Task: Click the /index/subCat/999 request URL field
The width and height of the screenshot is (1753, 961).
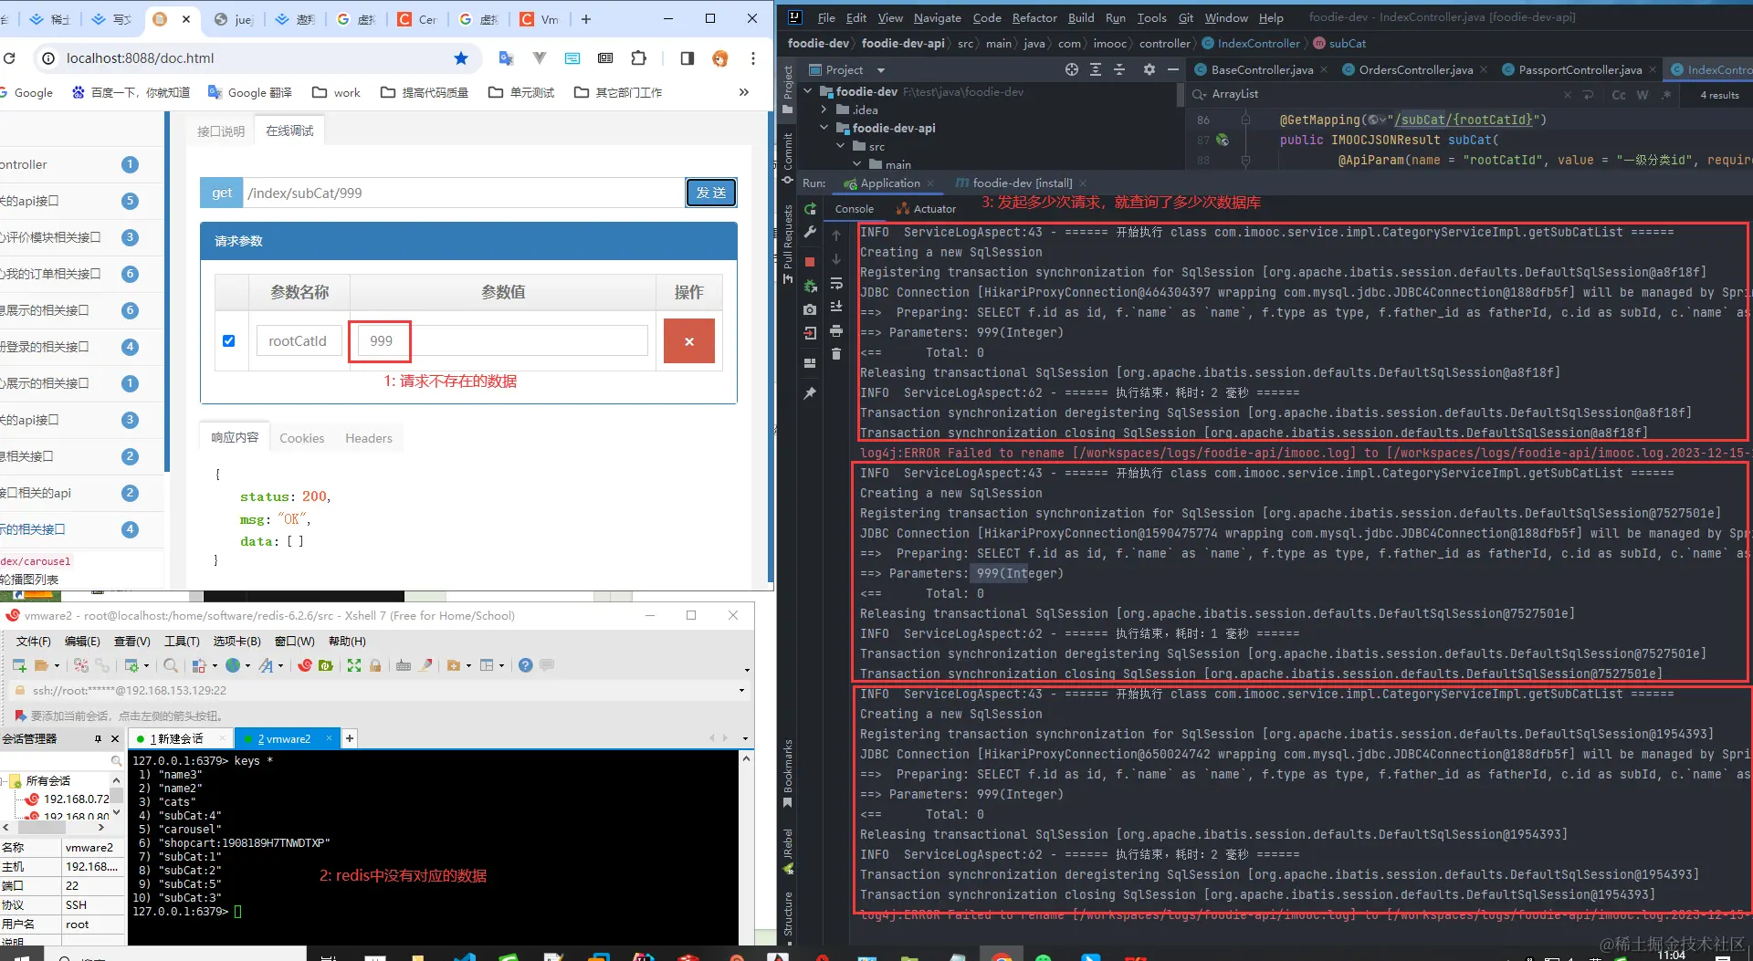Action: pyautogui.click(x=463, y=193)
